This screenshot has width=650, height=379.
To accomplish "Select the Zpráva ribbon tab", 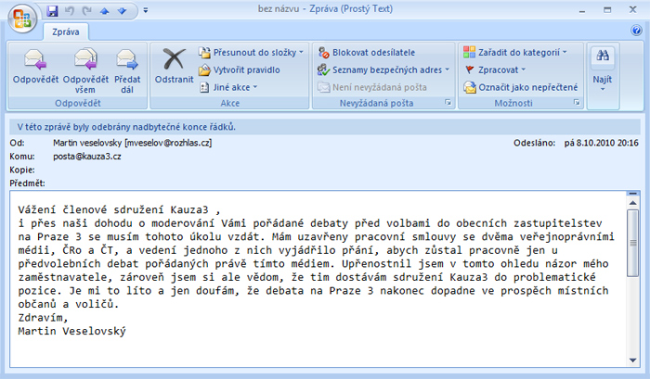I will [x=64, y=32].
